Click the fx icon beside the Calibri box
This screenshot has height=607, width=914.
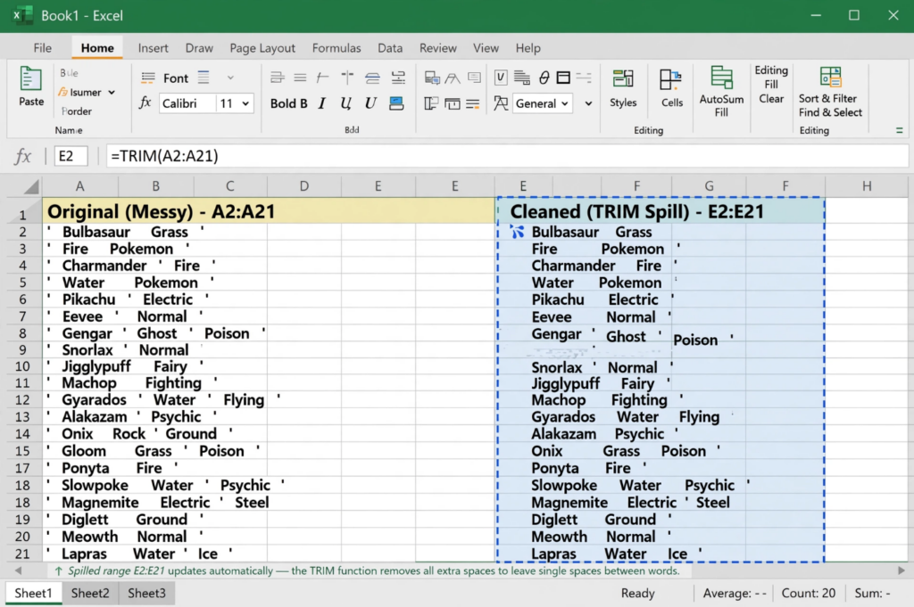point(145,103)
